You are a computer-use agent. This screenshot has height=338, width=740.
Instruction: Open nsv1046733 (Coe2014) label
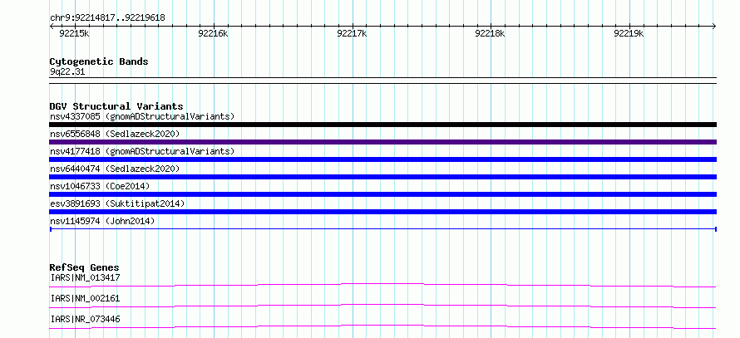click(x=100, y=186)
